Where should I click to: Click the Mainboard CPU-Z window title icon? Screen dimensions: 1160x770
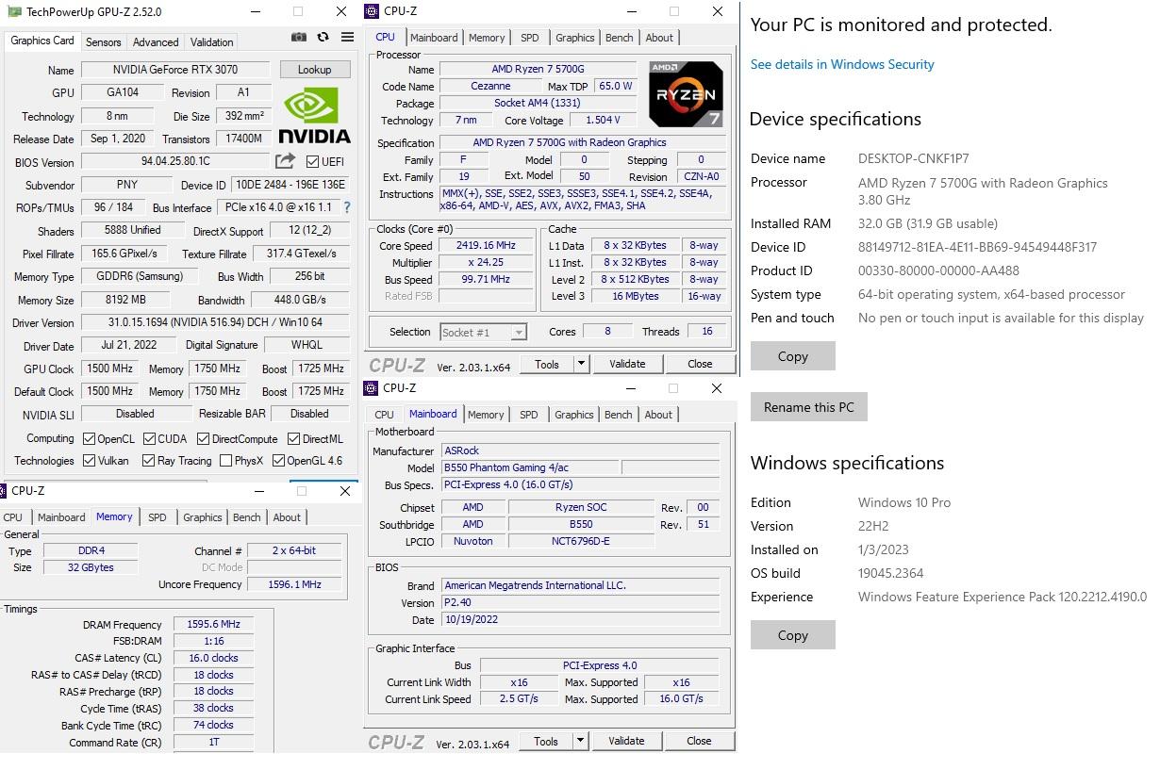[372, 387]
